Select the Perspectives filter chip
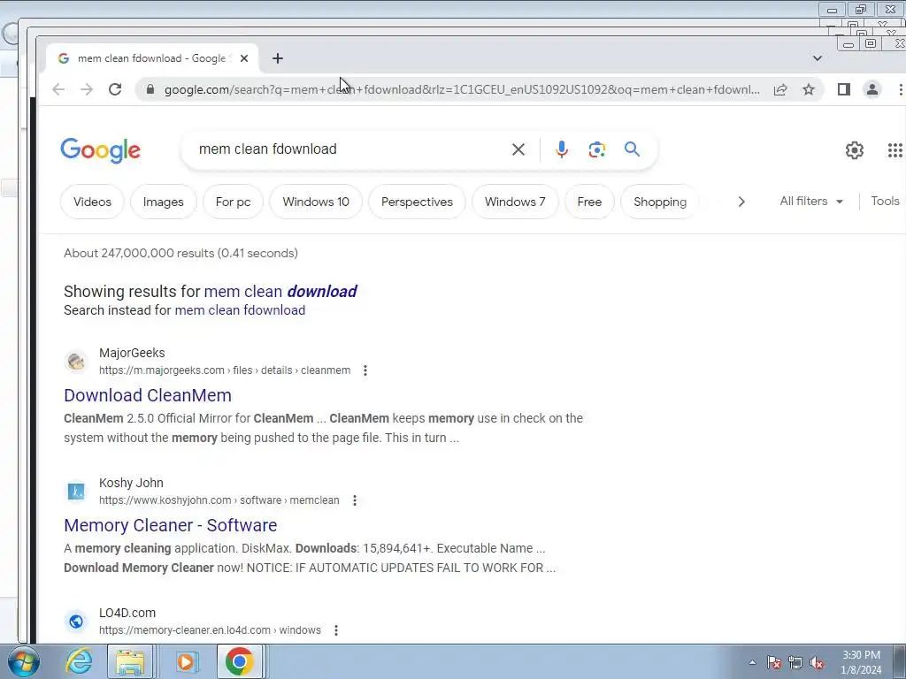This screenshot has height=679, width=906. (x=418, y=202)
